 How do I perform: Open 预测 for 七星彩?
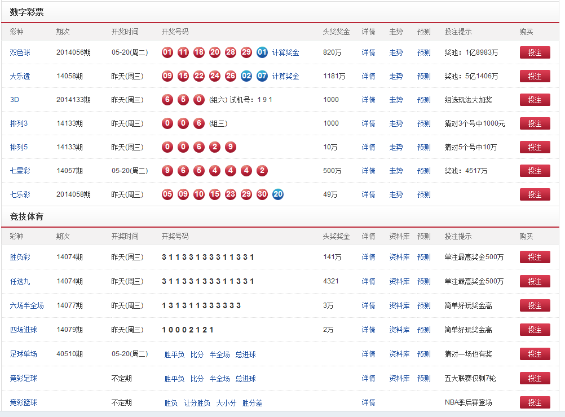click(x=423, y=170)
